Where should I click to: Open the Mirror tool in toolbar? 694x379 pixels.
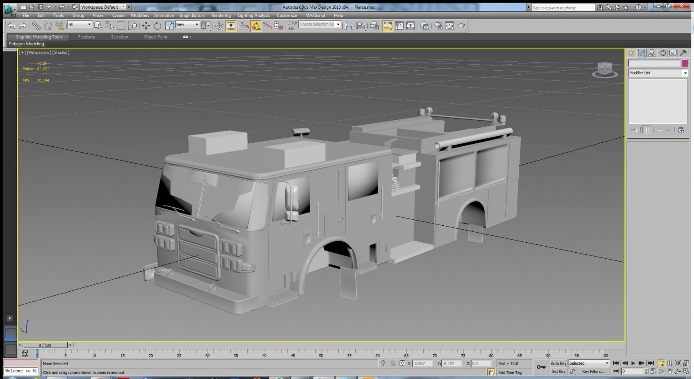(349, 26)
